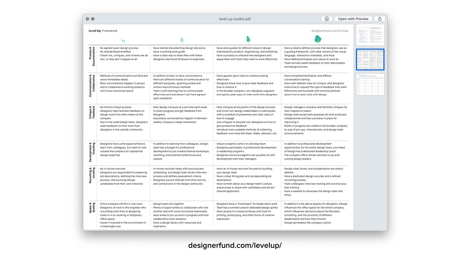Click the third-level leaf icon

coord(248,39)
